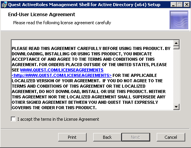Click the setup banner wave image
The width and height of the screenshot is (191, 148).
coord(179,20)
